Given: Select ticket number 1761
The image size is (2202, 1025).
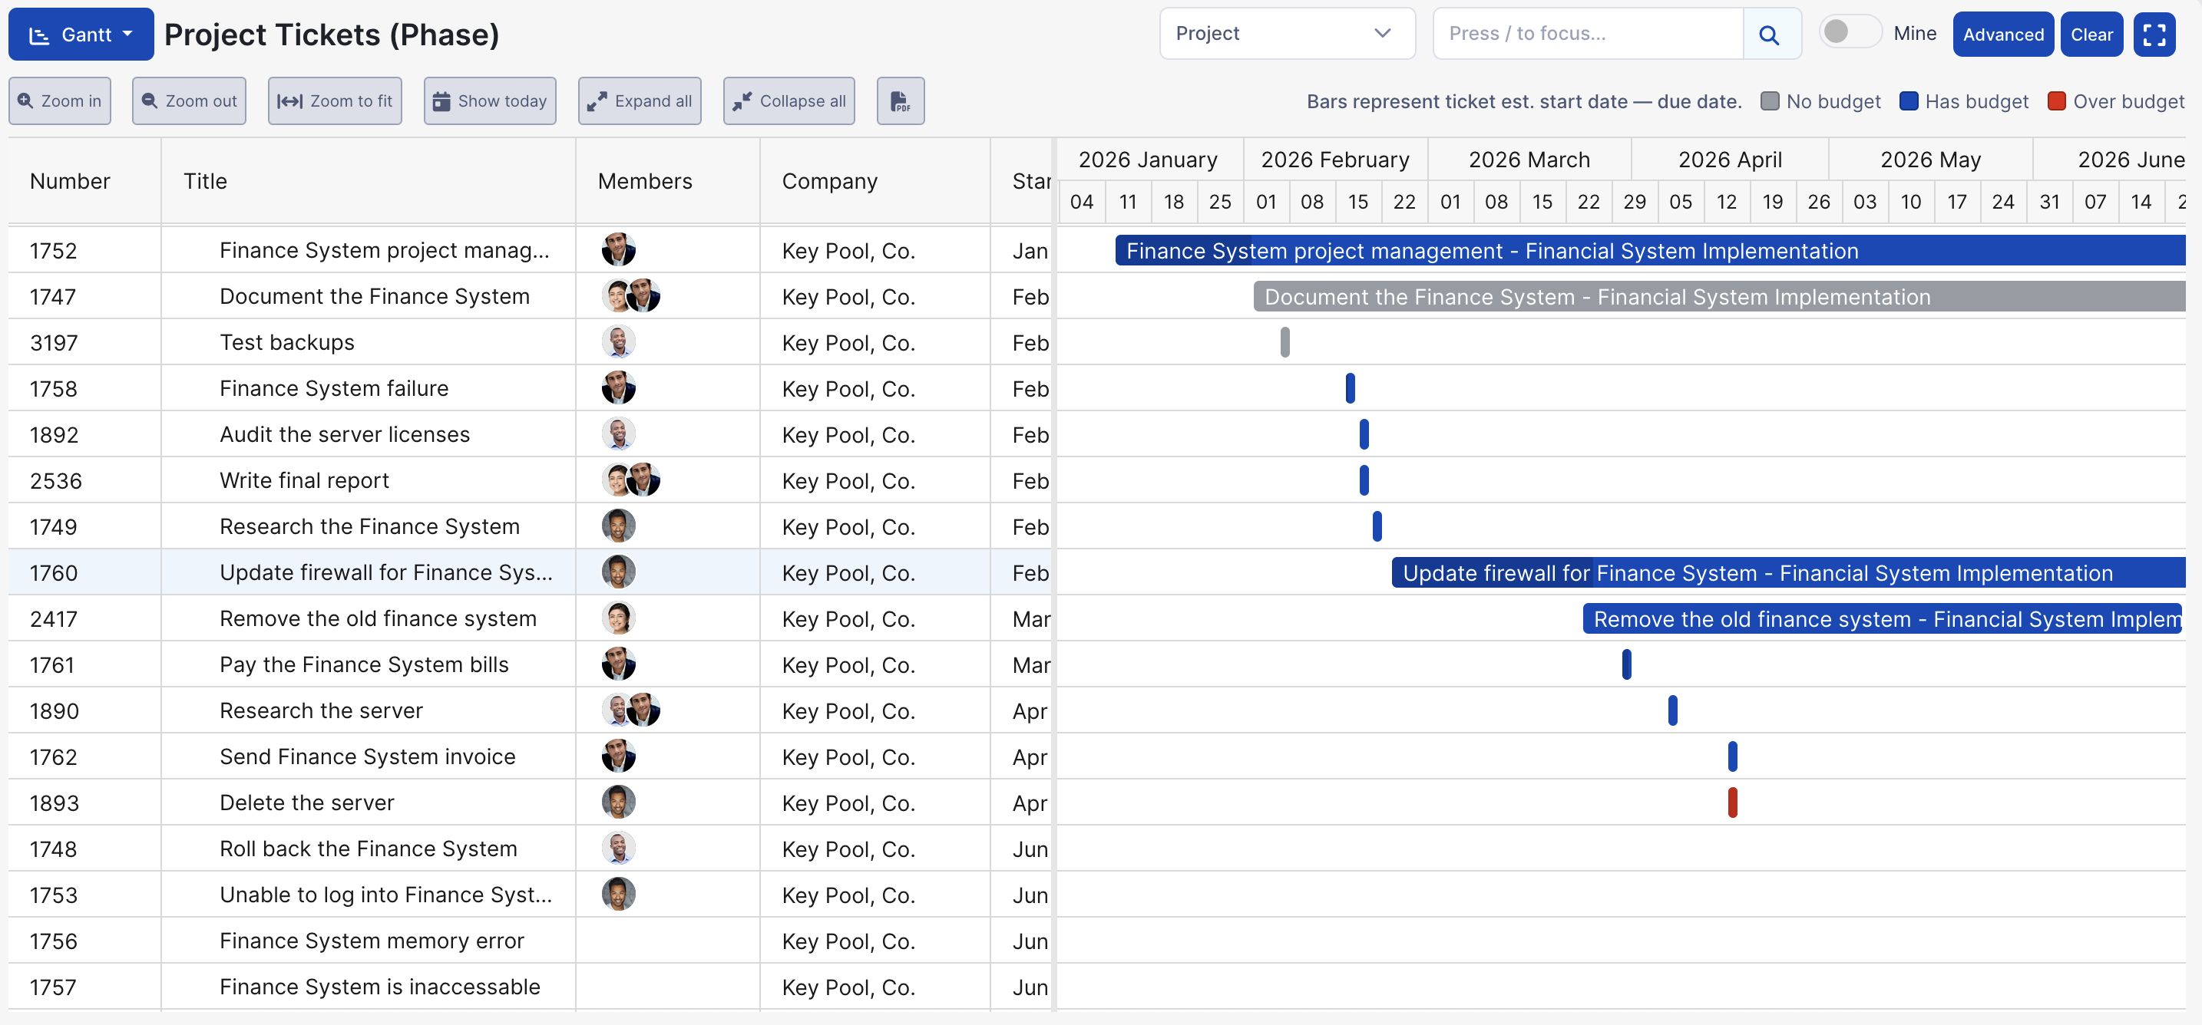Looking at the screenshot, I should pos(52,664).
